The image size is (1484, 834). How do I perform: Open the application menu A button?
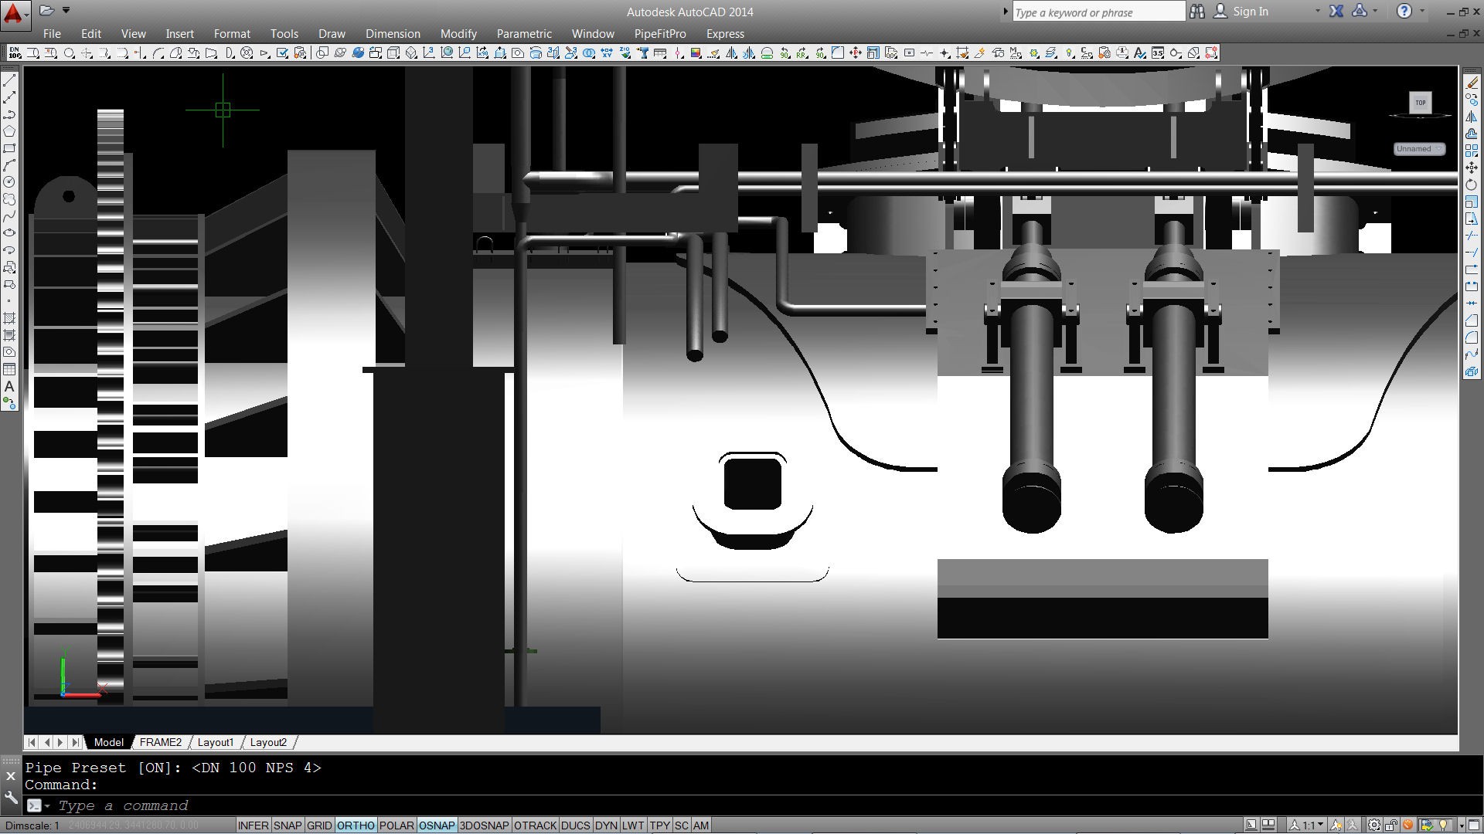coord(15,14)
